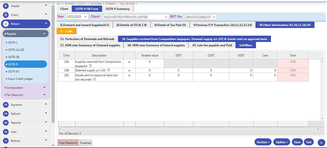Collapse sidebar using double-chevron button
Image resolution: width=327 pixels, height=148 pixels.
tap(321, 142)
